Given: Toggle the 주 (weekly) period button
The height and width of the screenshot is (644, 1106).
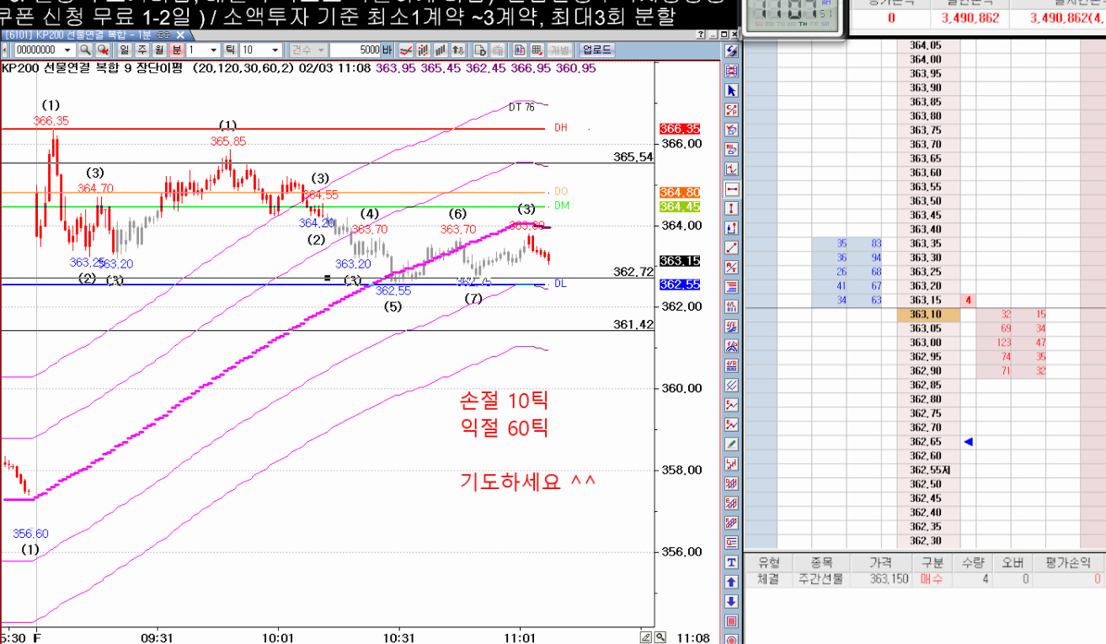Looking at the screenshot, I should (x=142, y=51).
